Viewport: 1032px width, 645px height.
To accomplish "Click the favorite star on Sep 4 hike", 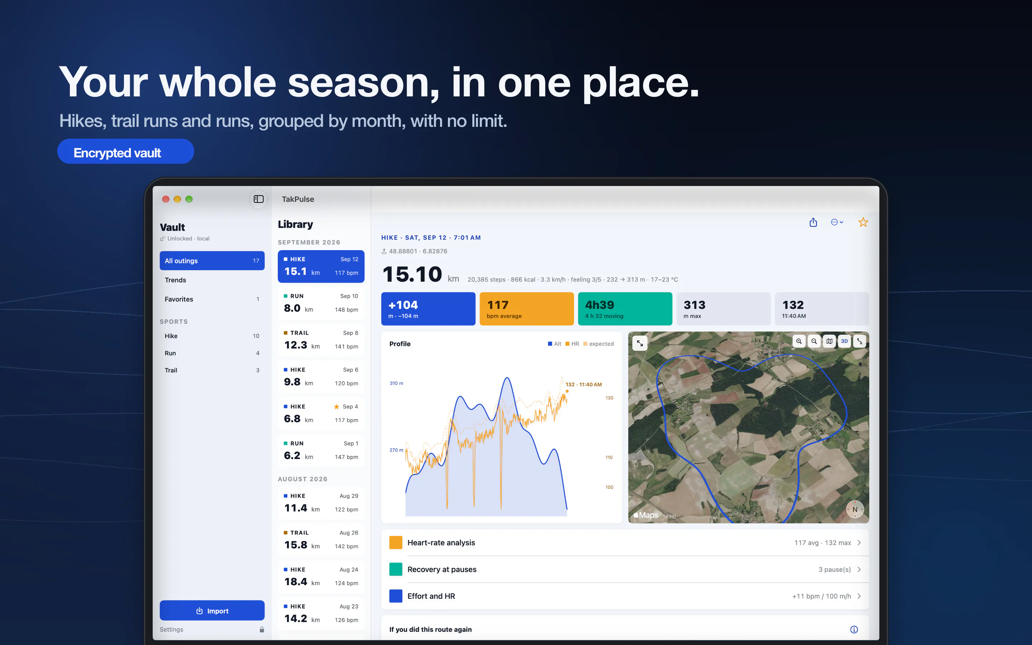I will point(336,407).
